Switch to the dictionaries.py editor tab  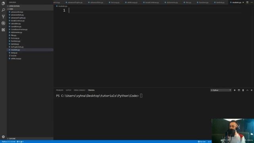pyautogui.click(x=171, y=2)
